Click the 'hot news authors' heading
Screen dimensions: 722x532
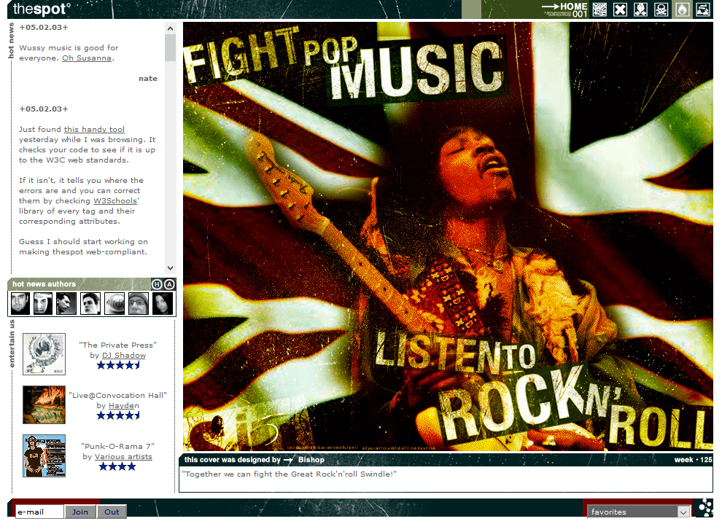(x=44, y=284)
